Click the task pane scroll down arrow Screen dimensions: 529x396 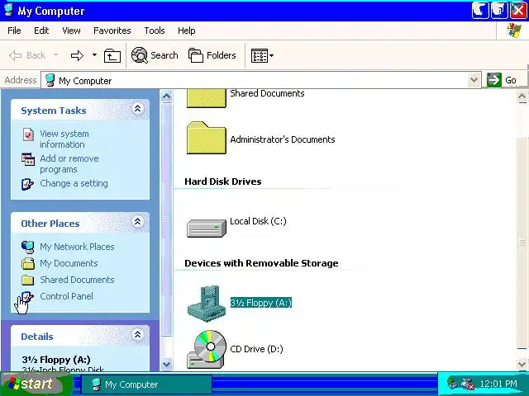click(x=167, y=364)
